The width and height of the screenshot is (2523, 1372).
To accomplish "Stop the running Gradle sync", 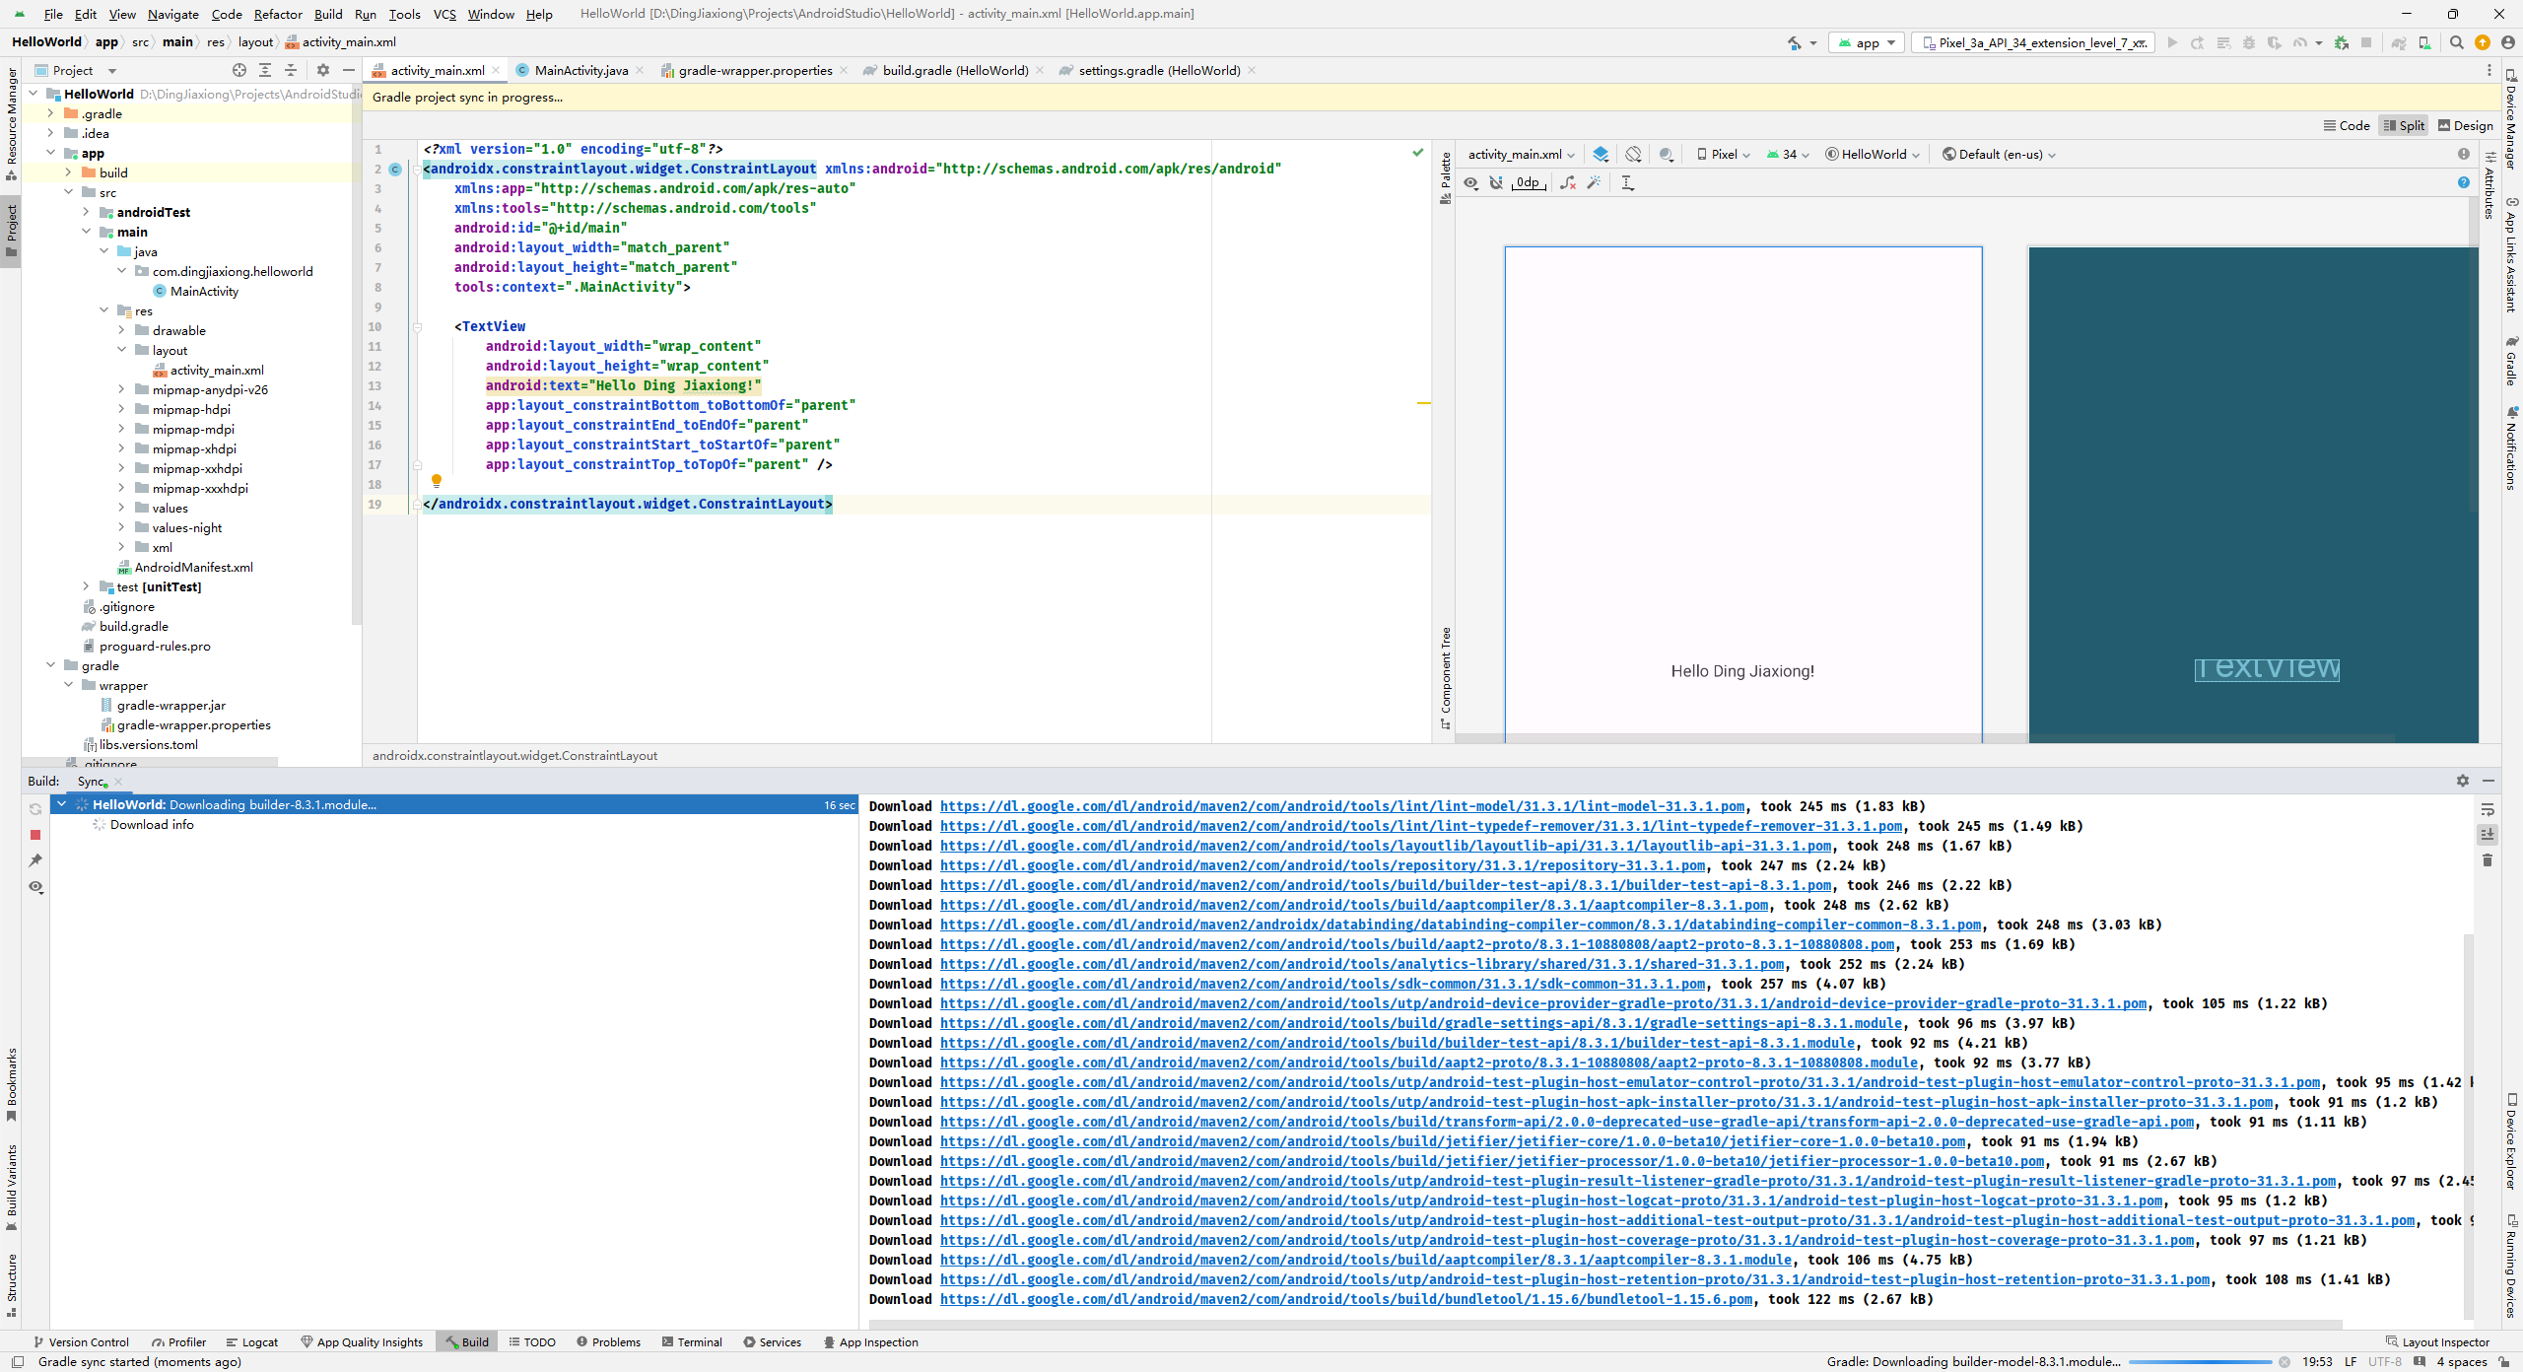I will [35, 834].
